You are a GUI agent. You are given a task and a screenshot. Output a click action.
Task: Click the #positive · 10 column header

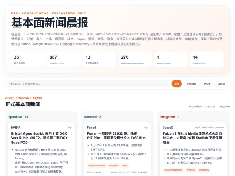tap(18, 117)
